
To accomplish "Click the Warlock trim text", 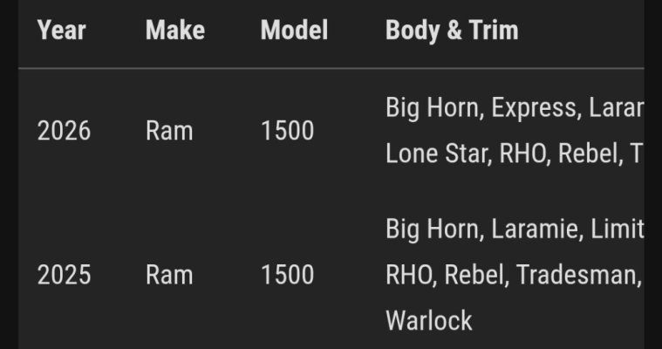I will coord(429,320).
